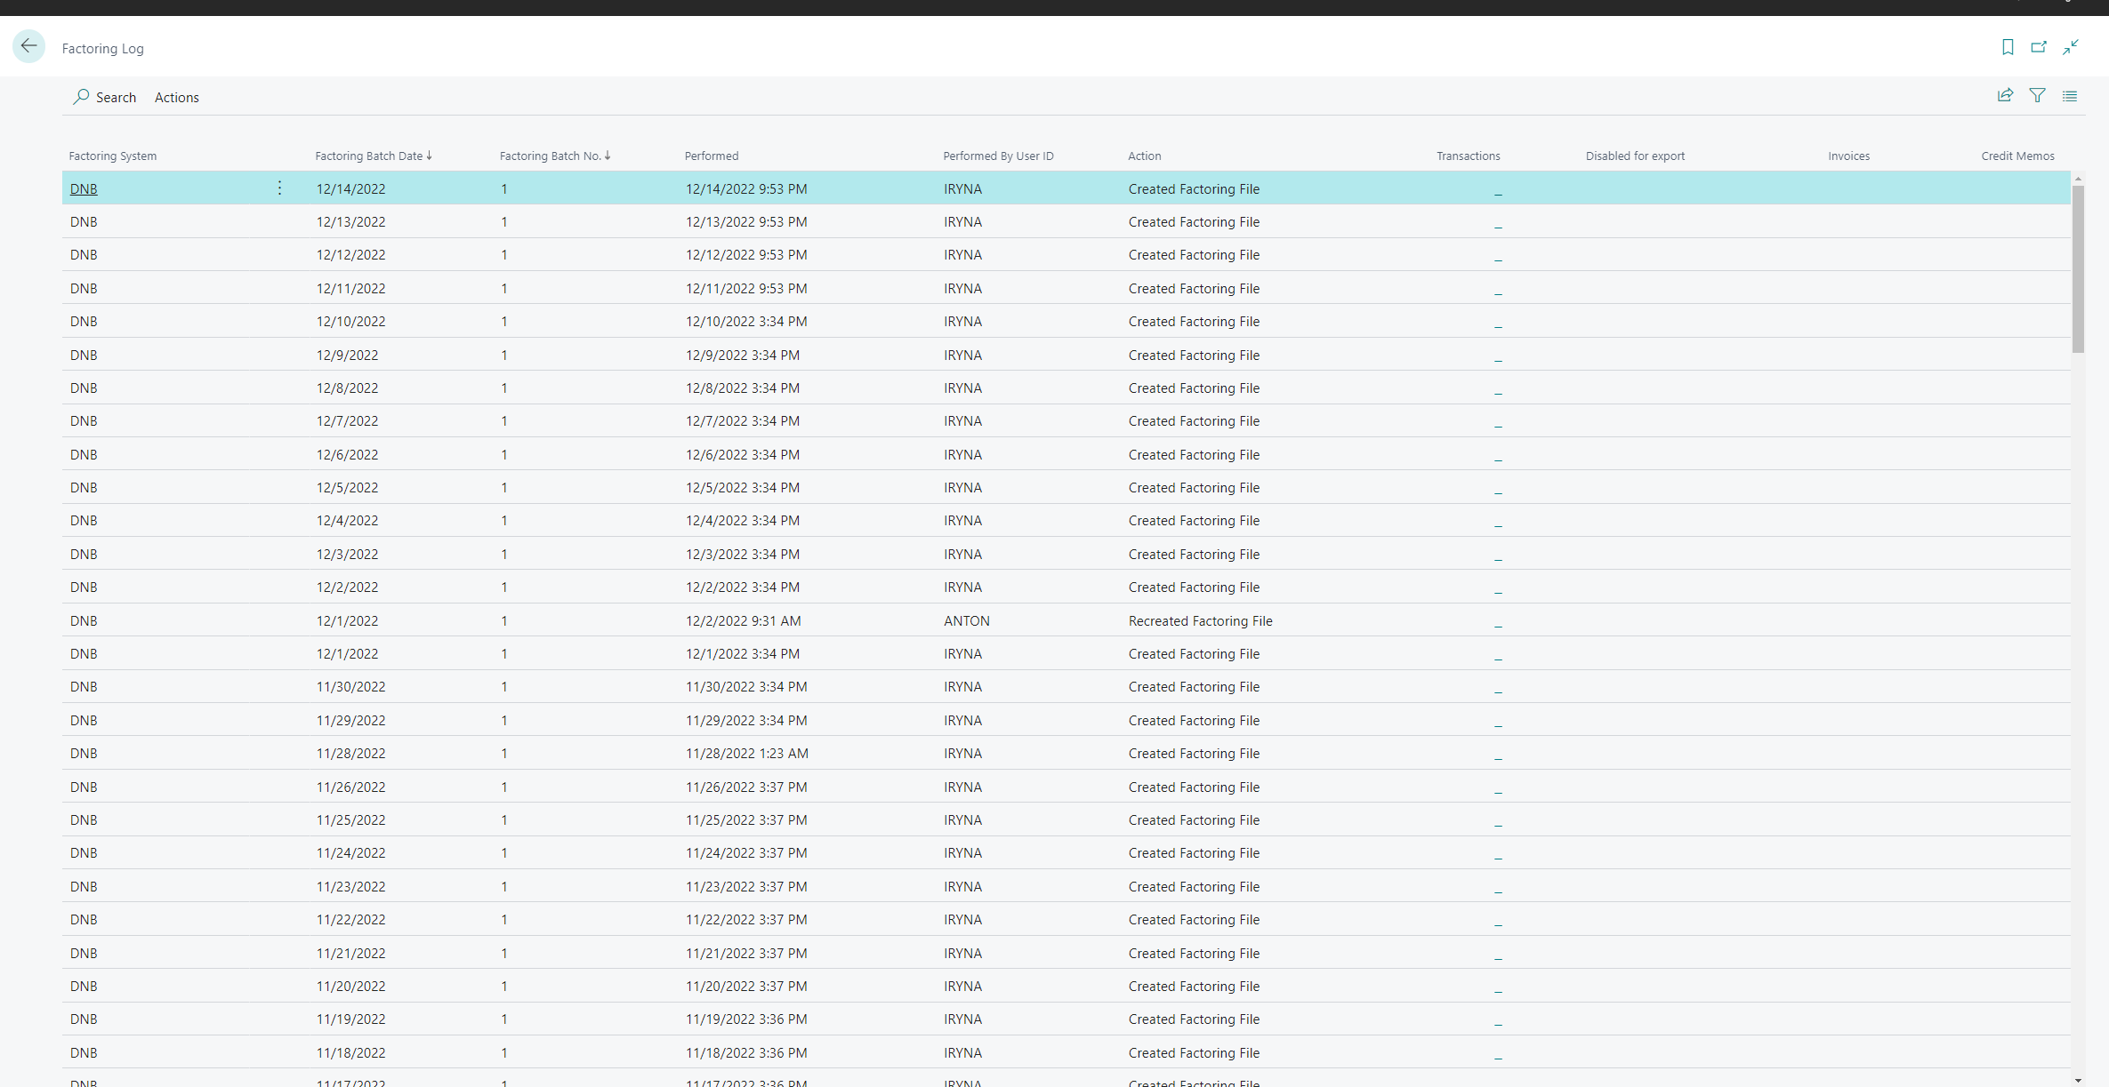
Task: Click the list view layout icon
Action: point(2070,96)
